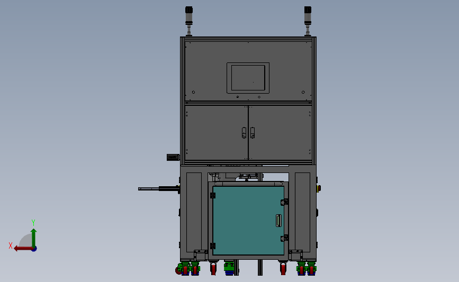Viewport: 459px width, 282px height.
Task: Select the left gray cabinet door panel
Action: [x=217, y=133]
